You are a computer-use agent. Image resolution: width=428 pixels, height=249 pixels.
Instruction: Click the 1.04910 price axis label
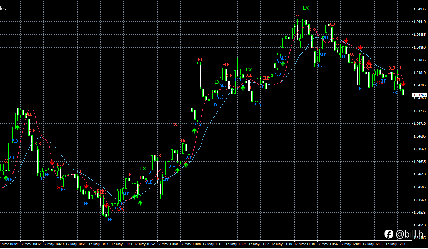click(x=420, y=21)
